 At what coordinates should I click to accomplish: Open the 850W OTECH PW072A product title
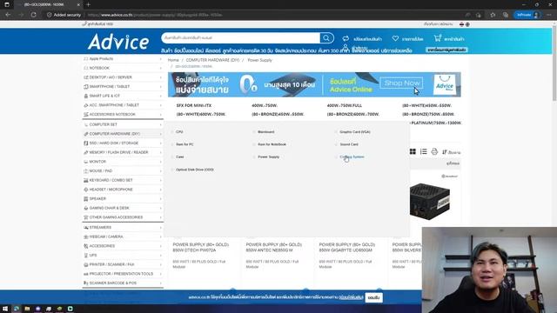click(201, 247)
